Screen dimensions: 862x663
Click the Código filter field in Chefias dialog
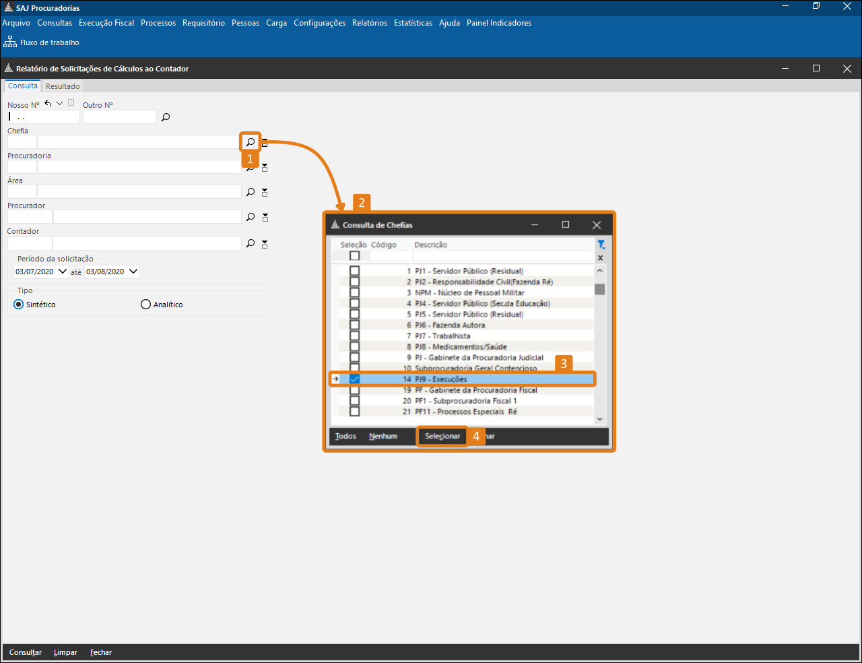pyautogui.click(x=391, y=256)
